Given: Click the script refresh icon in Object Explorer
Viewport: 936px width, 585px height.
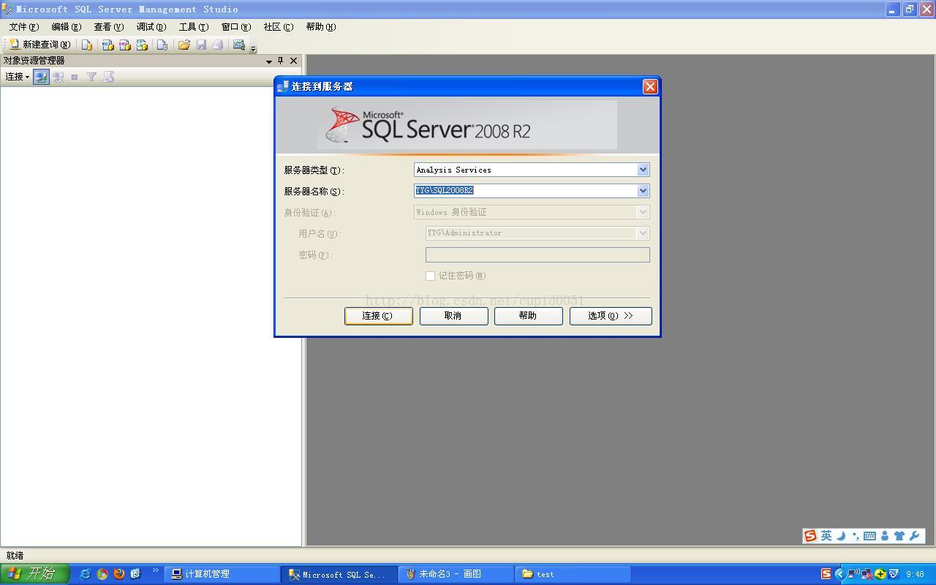Looking at the screenshot, I should click(108, 77).
